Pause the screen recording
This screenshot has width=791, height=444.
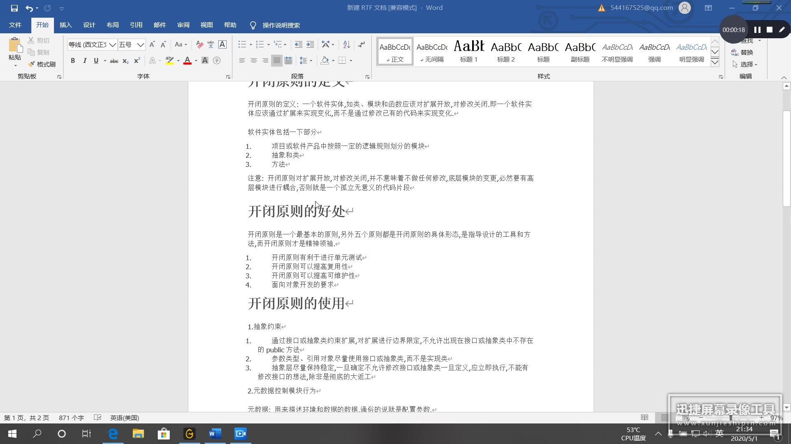pos(757,30)
